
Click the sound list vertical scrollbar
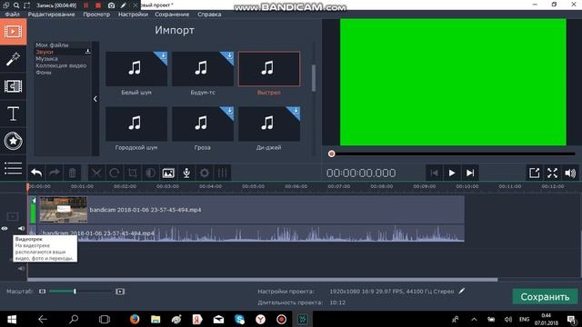click(x=314, y=78)
